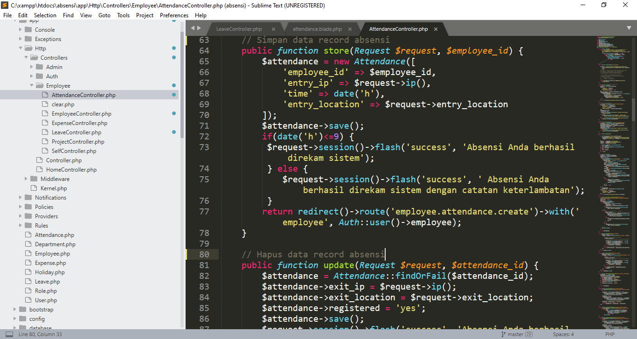Click the code minimap
This screenshot has width=637, height=339.
pyautogui.click(x=613, y=182)
